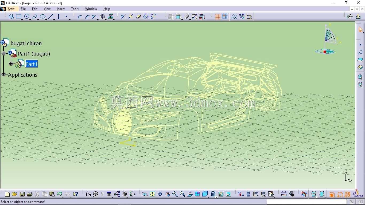Open the Edit menu
This screenshot has height=205, width=365.
(x=35, y=9)
